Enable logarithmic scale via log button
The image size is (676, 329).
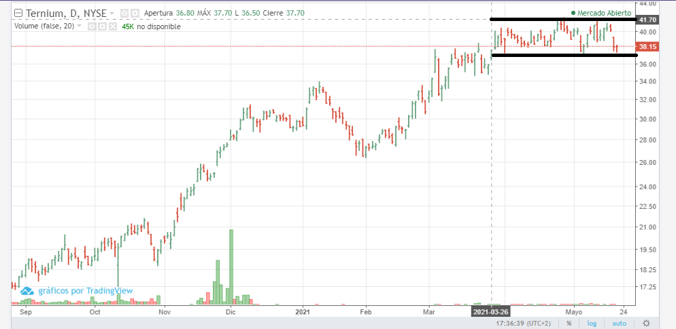(x=592, y=323)
